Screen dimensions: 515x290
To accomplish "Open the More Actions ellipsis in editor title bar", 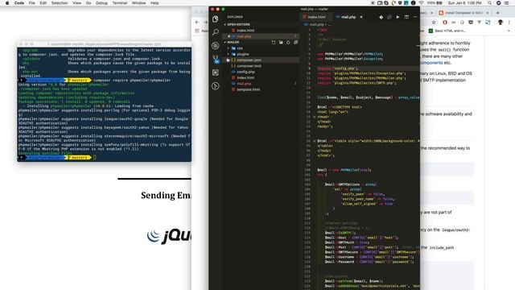I will pos(415,17).
